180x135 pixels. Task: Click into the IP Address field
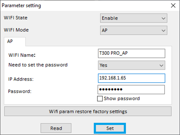[131, 78]
